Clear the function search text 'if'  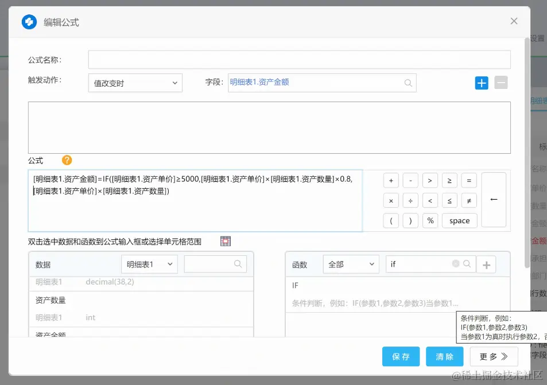coord(456,263)
